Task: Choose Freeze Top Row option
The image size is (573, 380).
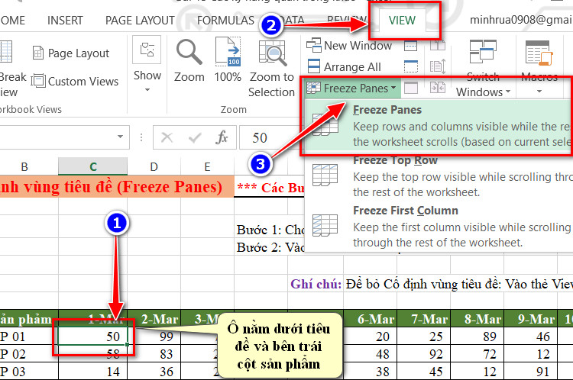Action: click(439, 176)
